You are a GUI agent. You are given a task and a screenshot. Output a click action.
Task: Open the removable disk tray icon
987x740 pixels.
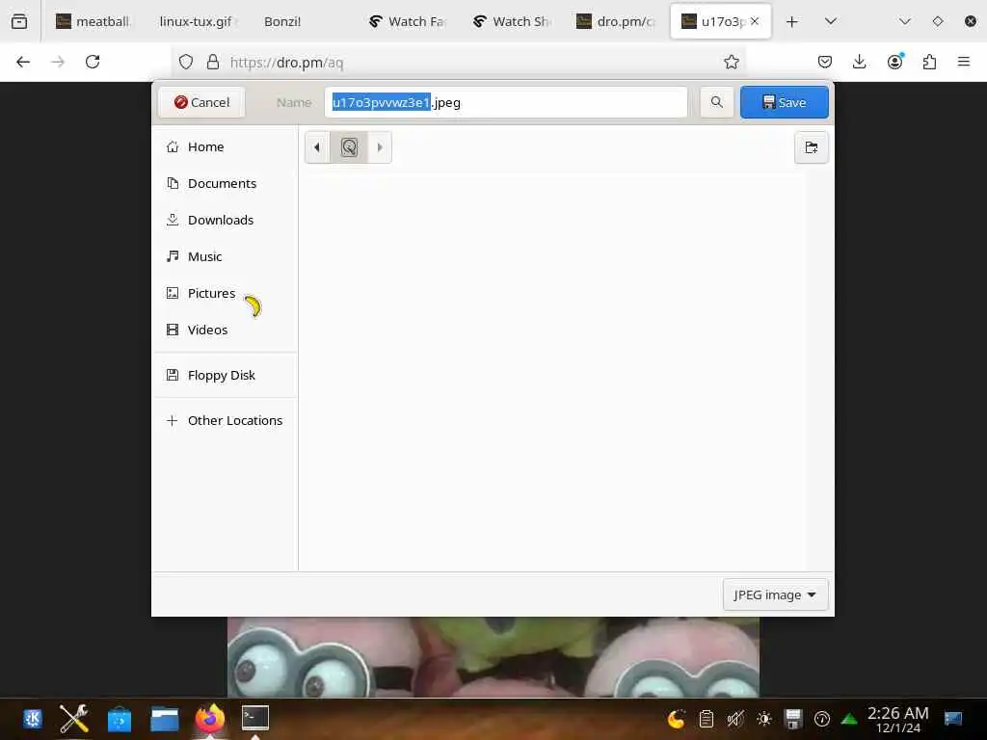tap(793, 719)
